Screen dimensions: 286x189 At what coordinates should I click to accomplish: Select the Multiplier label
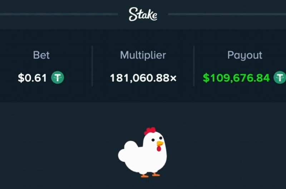point(143,55)
